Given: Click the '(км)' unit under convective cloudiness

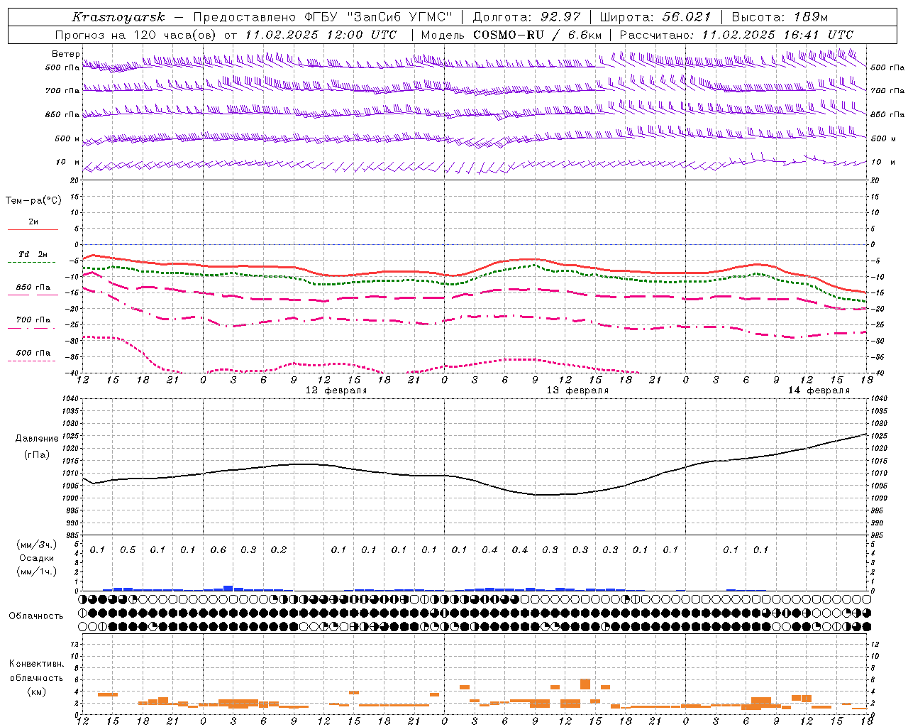Looking at the screenshot, I should pos(37,692).
